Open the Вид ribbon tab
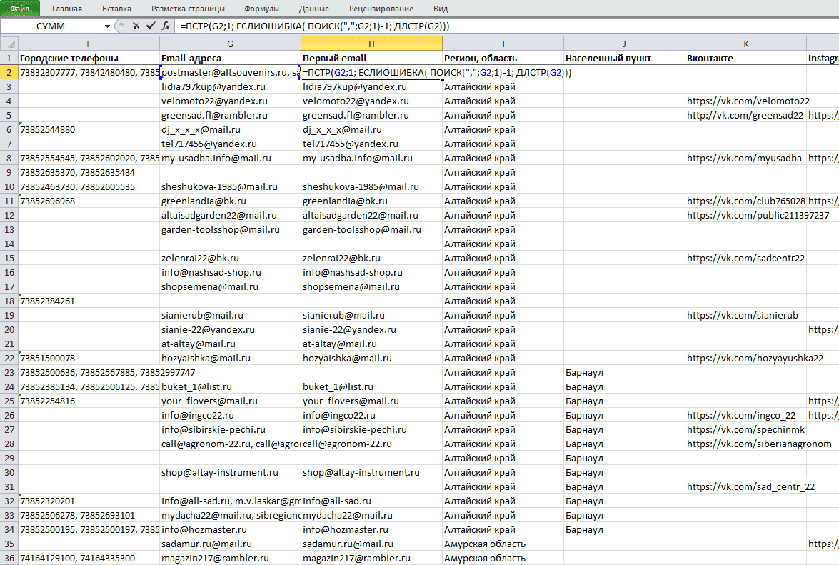 pyautogui.click(x=441, y=9)
